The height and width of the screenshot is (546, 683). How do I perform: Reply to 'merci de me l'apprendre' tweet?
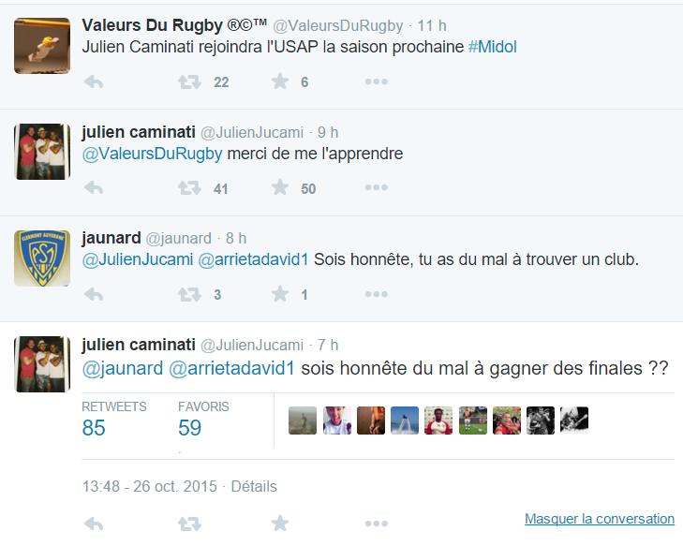pos(93,188)
